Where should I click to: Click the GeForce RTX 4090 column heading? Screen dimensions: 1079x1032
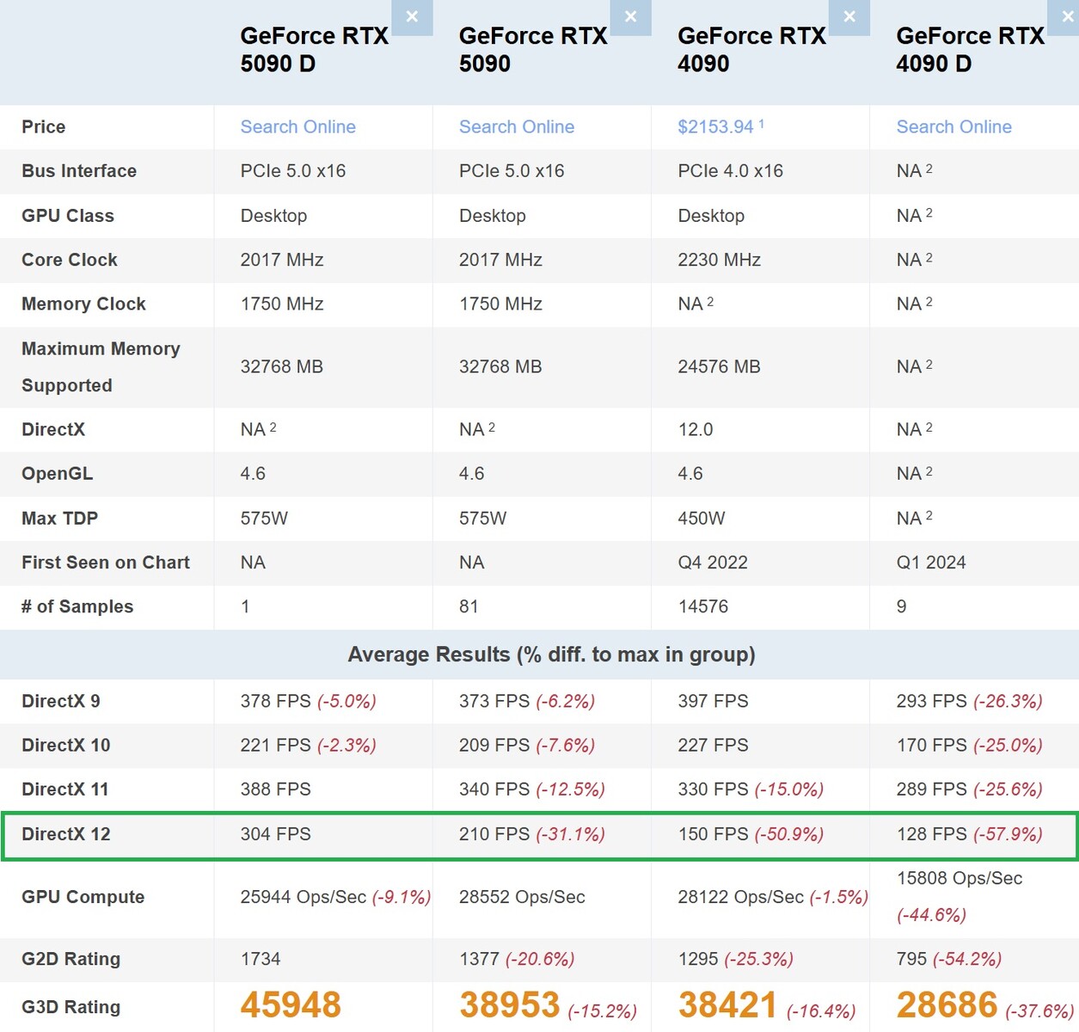pos(751,50)
